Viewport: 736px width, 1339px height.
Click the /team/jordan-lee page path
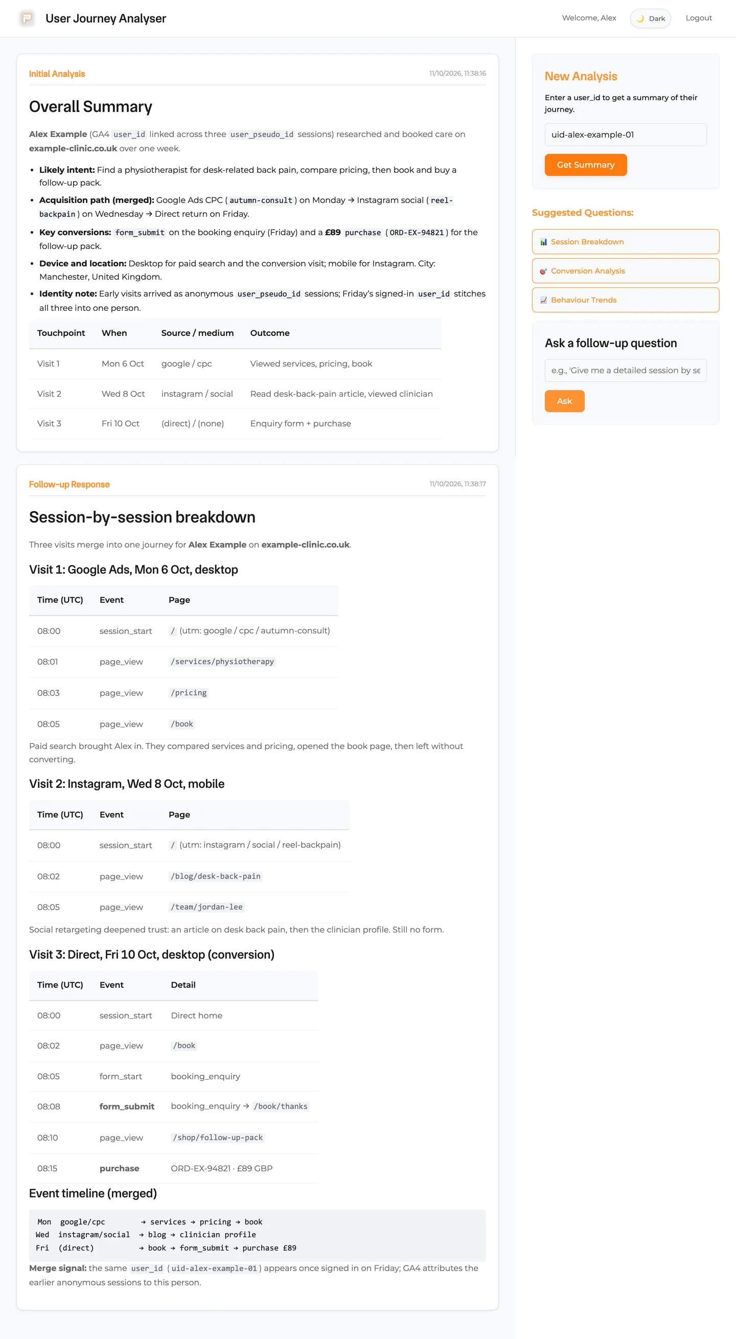(206, 906)
